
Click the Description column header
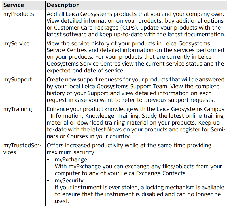63,5
